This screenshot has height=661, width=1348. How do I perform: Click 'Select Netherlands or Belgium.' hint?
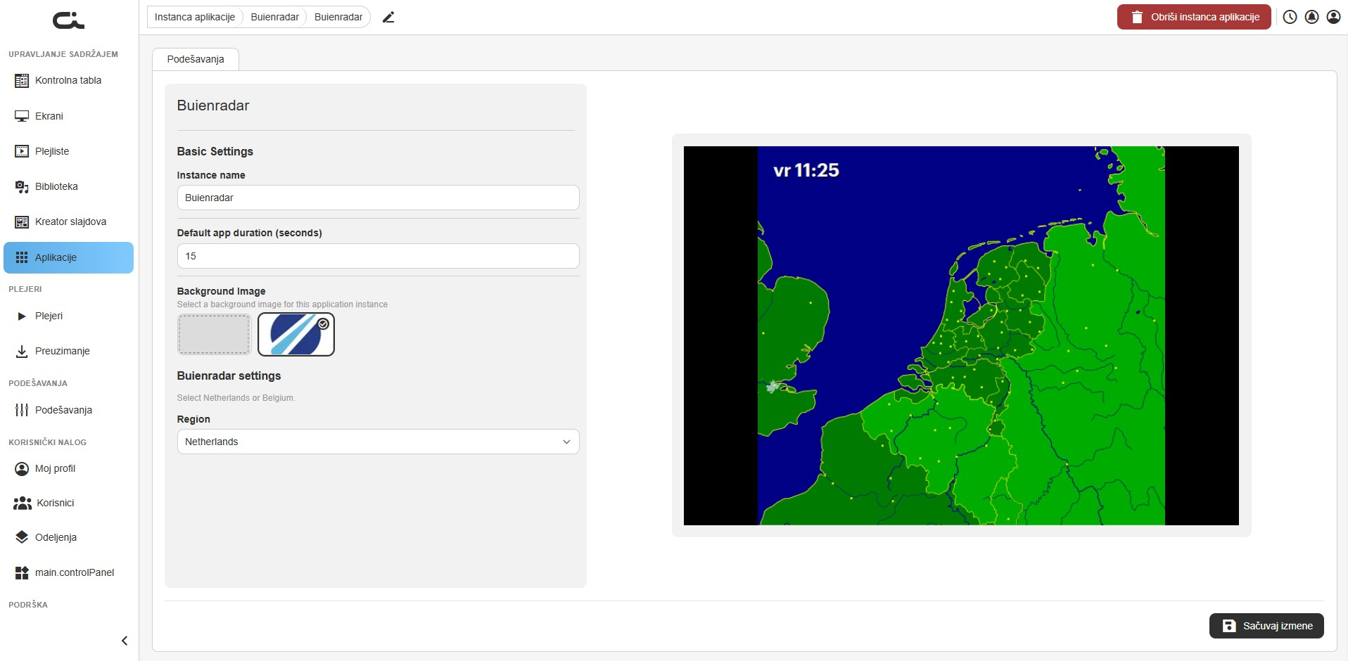pyautogui.click(x=236, y=398)
